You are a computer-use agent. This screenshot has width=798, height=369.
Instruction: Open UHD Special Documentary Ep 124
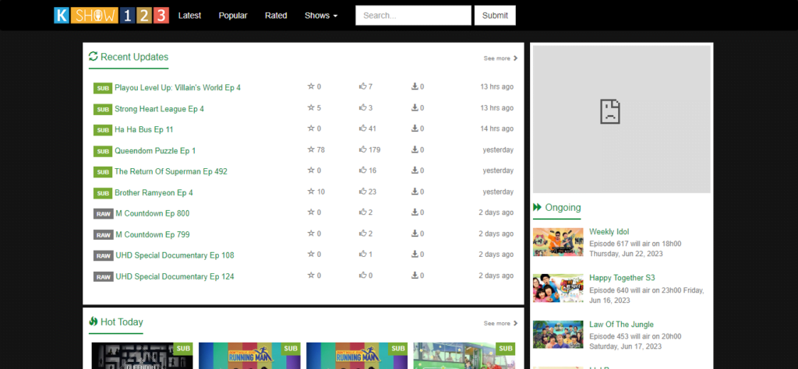175,276
